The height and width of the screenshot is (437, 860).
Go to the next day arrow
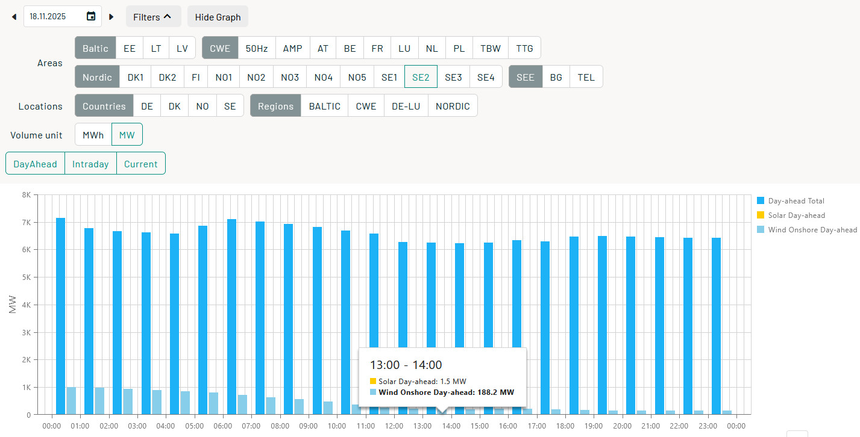(x=111, y=17)
